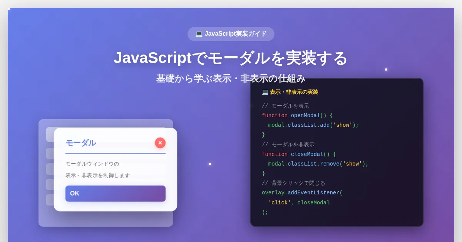This screenshot has height=242, width=462.
Task: Click the text 表示・非表示を制御します
Action: [97, 175]
